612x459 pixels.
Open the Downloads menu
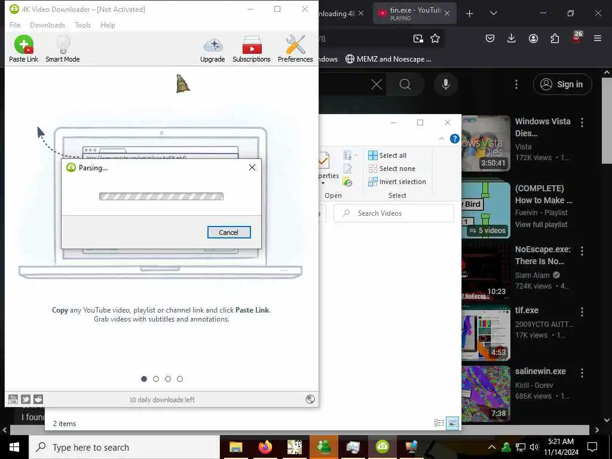coord(47,25)
